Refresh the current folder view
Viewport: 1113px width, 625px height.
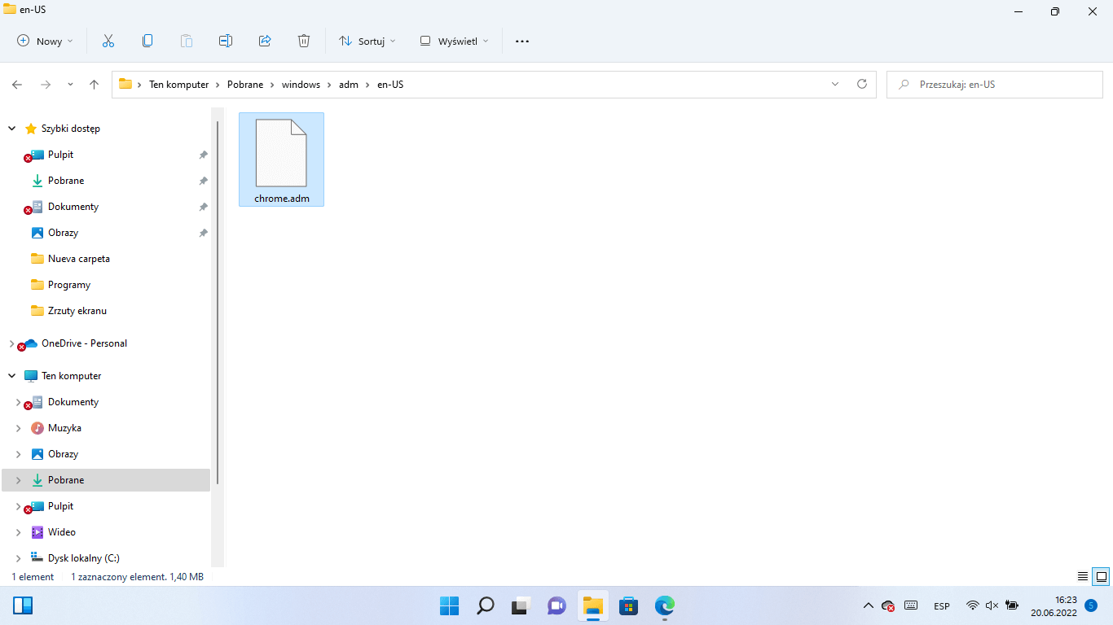click(862, 84)
